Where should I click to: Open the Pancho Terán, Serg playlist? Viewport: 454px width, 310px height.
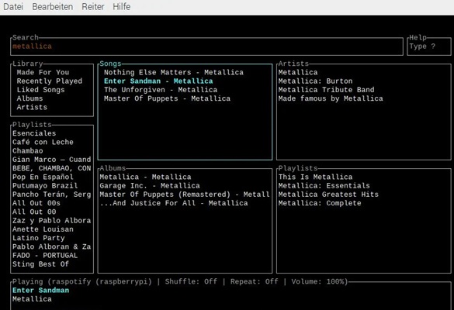(x=51, y=195)
